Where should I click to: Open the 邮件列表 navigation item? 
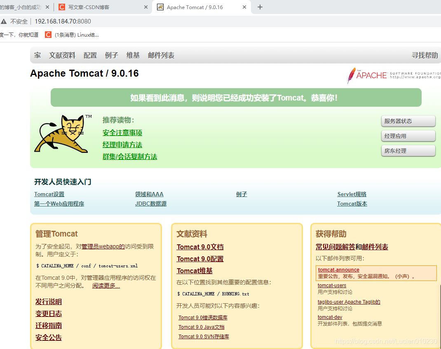(161, 55)
